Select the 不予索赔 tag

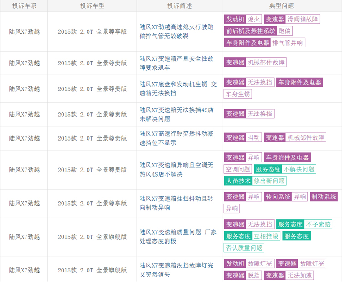point(319,225)
